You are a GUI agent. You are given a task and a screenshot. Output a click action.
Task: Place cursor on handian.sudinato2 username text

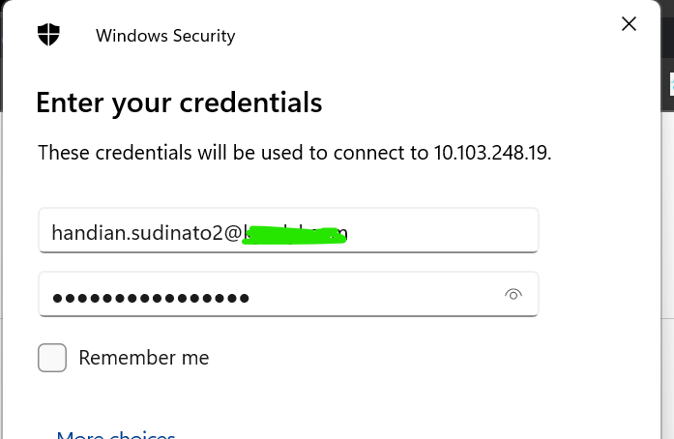coord(137,233)
